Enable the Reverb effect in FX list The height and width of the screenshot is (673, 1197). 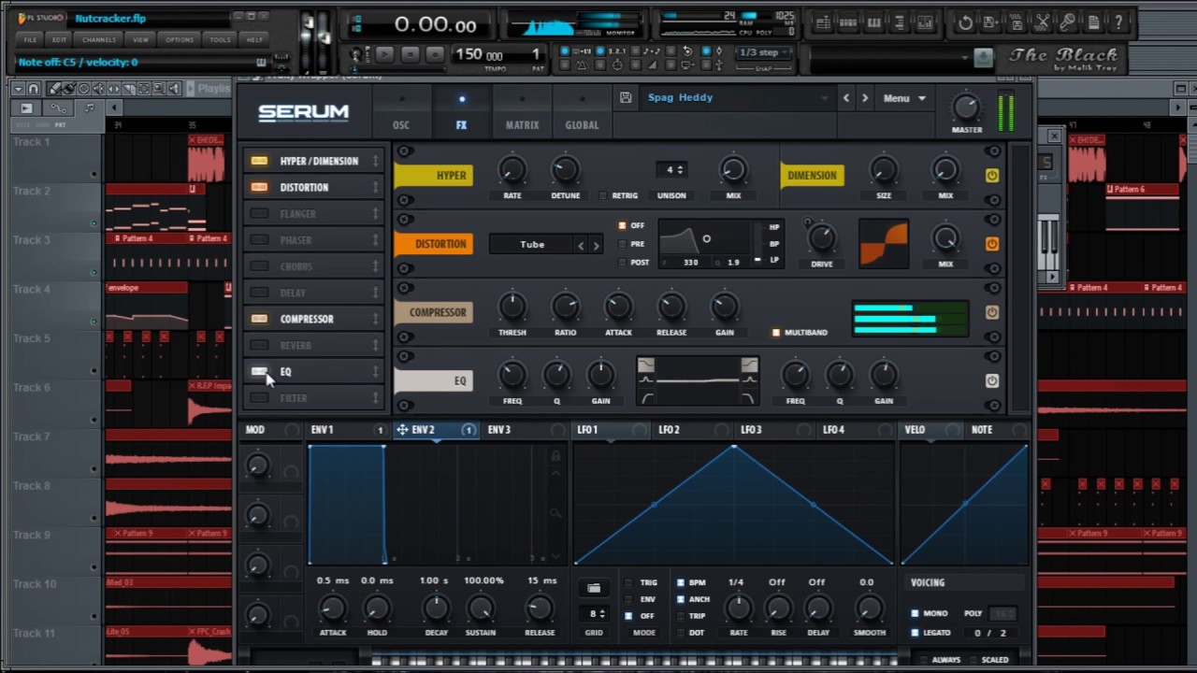coord(259,345)
